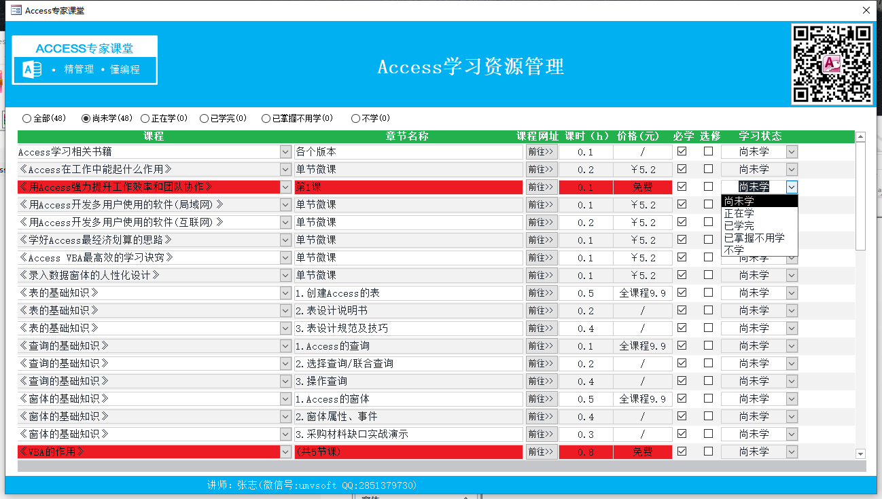Open course dropdown for 《用Access强力提升工作效率和团队协作》
Screen dimensions: 882x499
[x=285, y=187]
